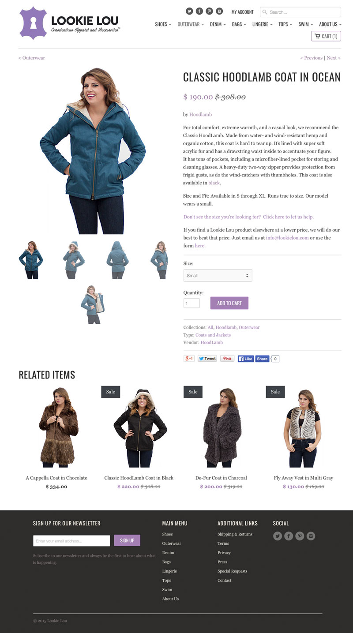Viewport: 353px width, 633px height.
Task: Share product with Google +1 button
Action: pos(189,358)
